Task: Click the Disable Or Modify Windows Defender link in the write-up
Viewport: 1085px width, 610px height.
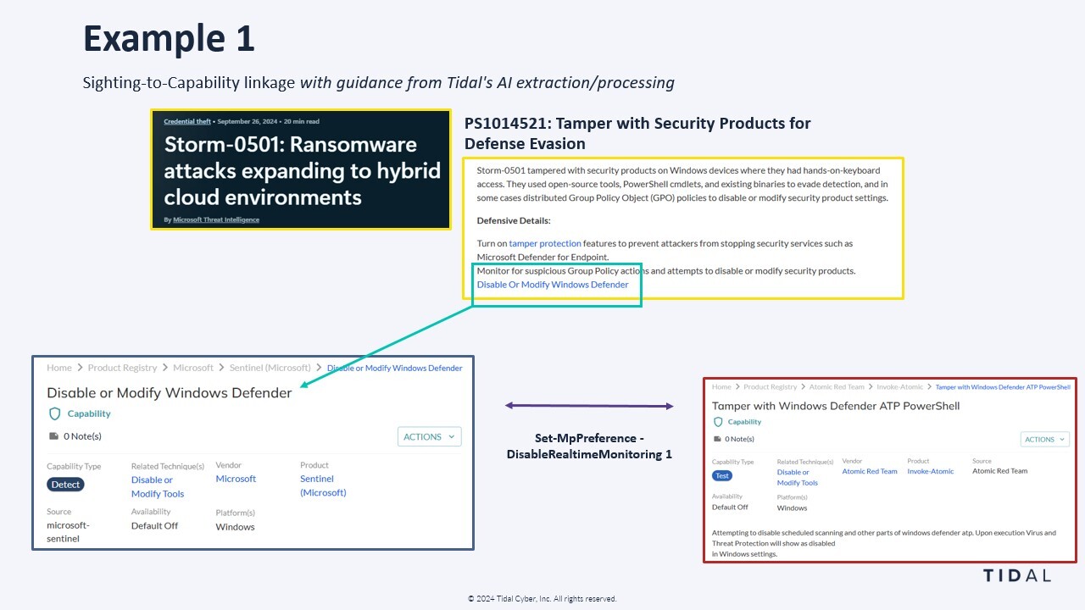Action: (553, 285)
